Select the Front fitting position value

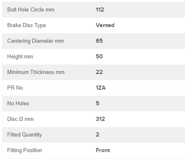tap(103, 150)
